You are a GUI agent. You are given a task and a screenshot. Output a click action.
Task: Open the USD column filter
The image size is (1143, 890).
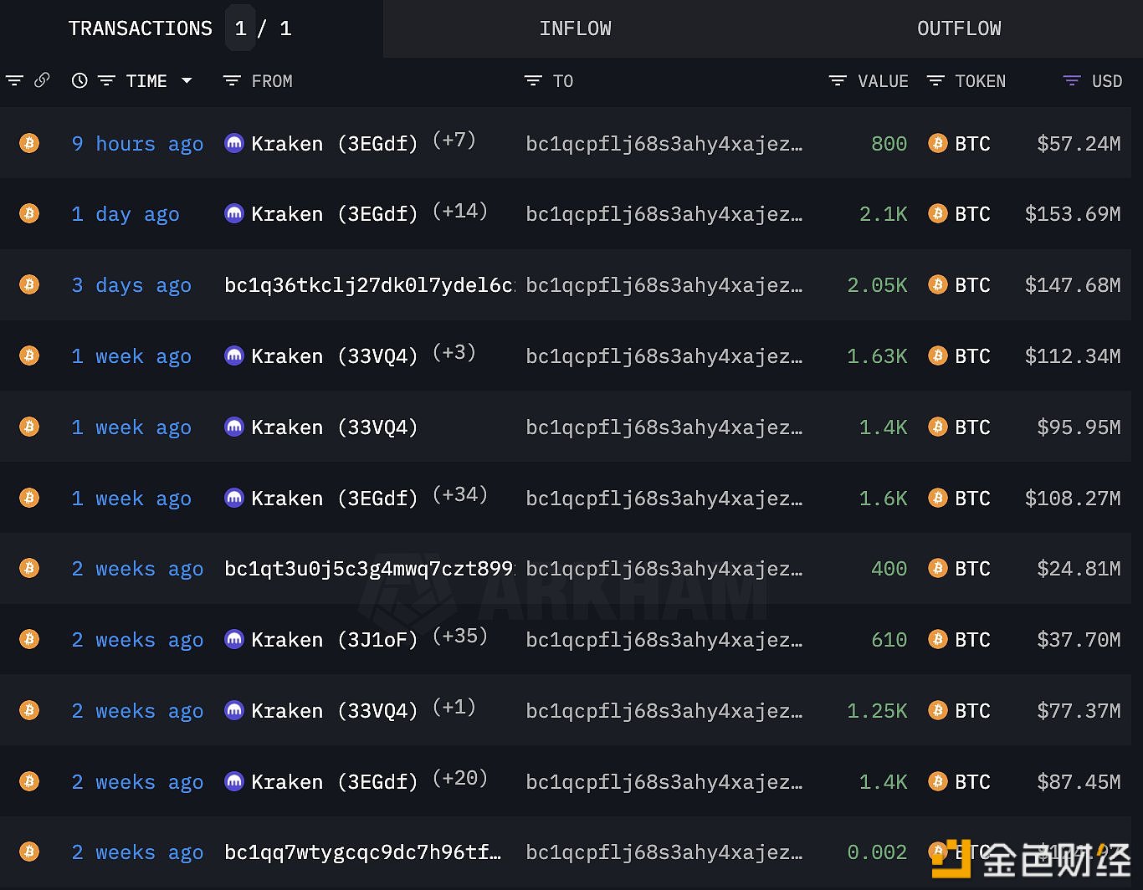point(1072,81)
